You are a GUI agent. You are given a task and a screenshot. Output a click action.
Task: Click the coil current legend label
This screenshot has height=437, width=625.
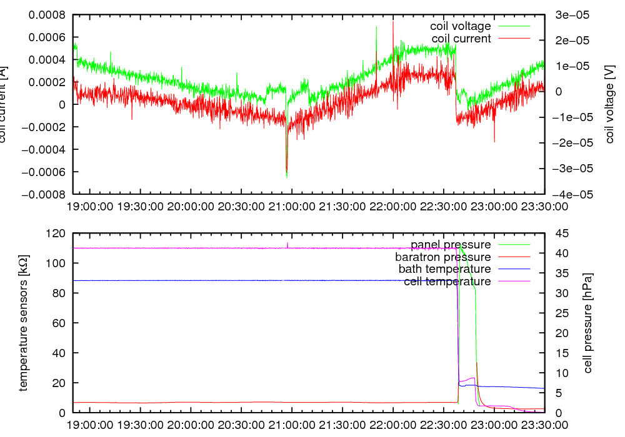(x=461, y=39)
